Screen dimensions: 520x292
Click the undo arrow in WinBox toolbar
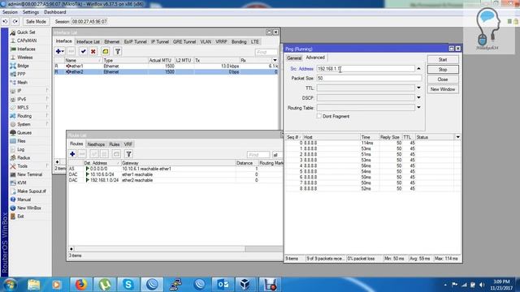6,22
